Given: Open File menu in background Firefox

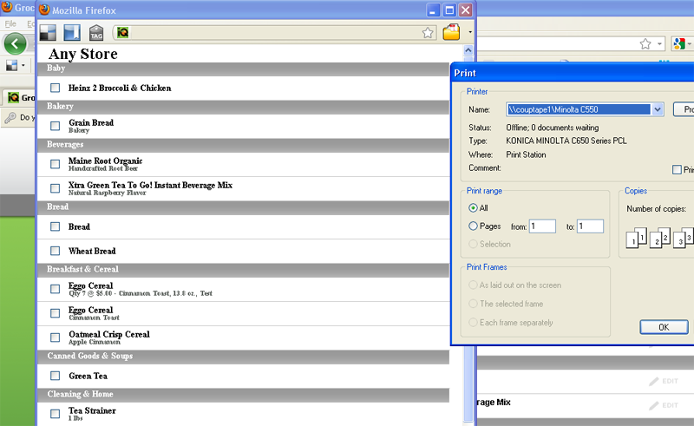Looking at the screenshot, I should [10, 23].
